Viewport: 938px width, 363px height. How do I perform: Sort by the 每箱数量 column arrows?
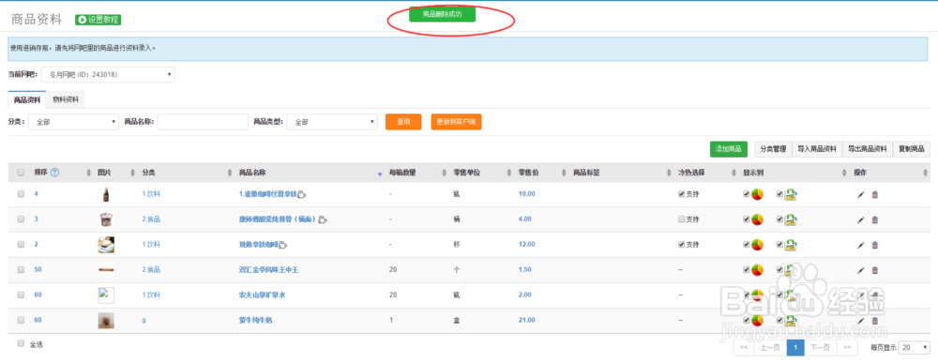(x=444, y=173)
